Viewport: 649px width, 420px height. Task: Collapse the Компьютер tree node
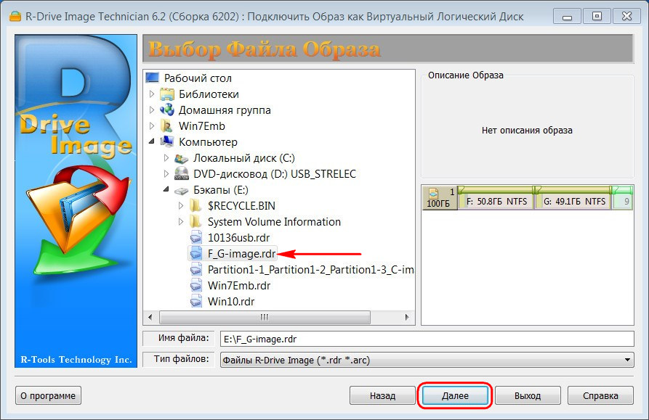[151, 141]
